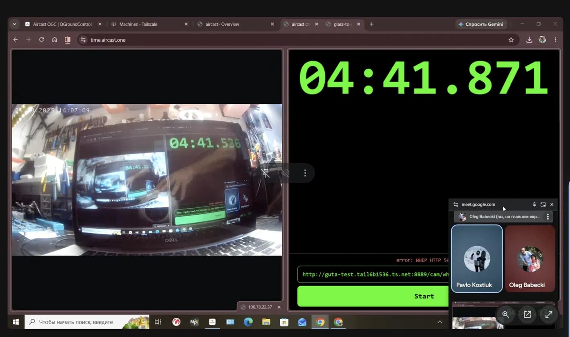Click the Windows taskbar search box
Image resolution: width=570 pixels, height=337 pixels.
87,322
